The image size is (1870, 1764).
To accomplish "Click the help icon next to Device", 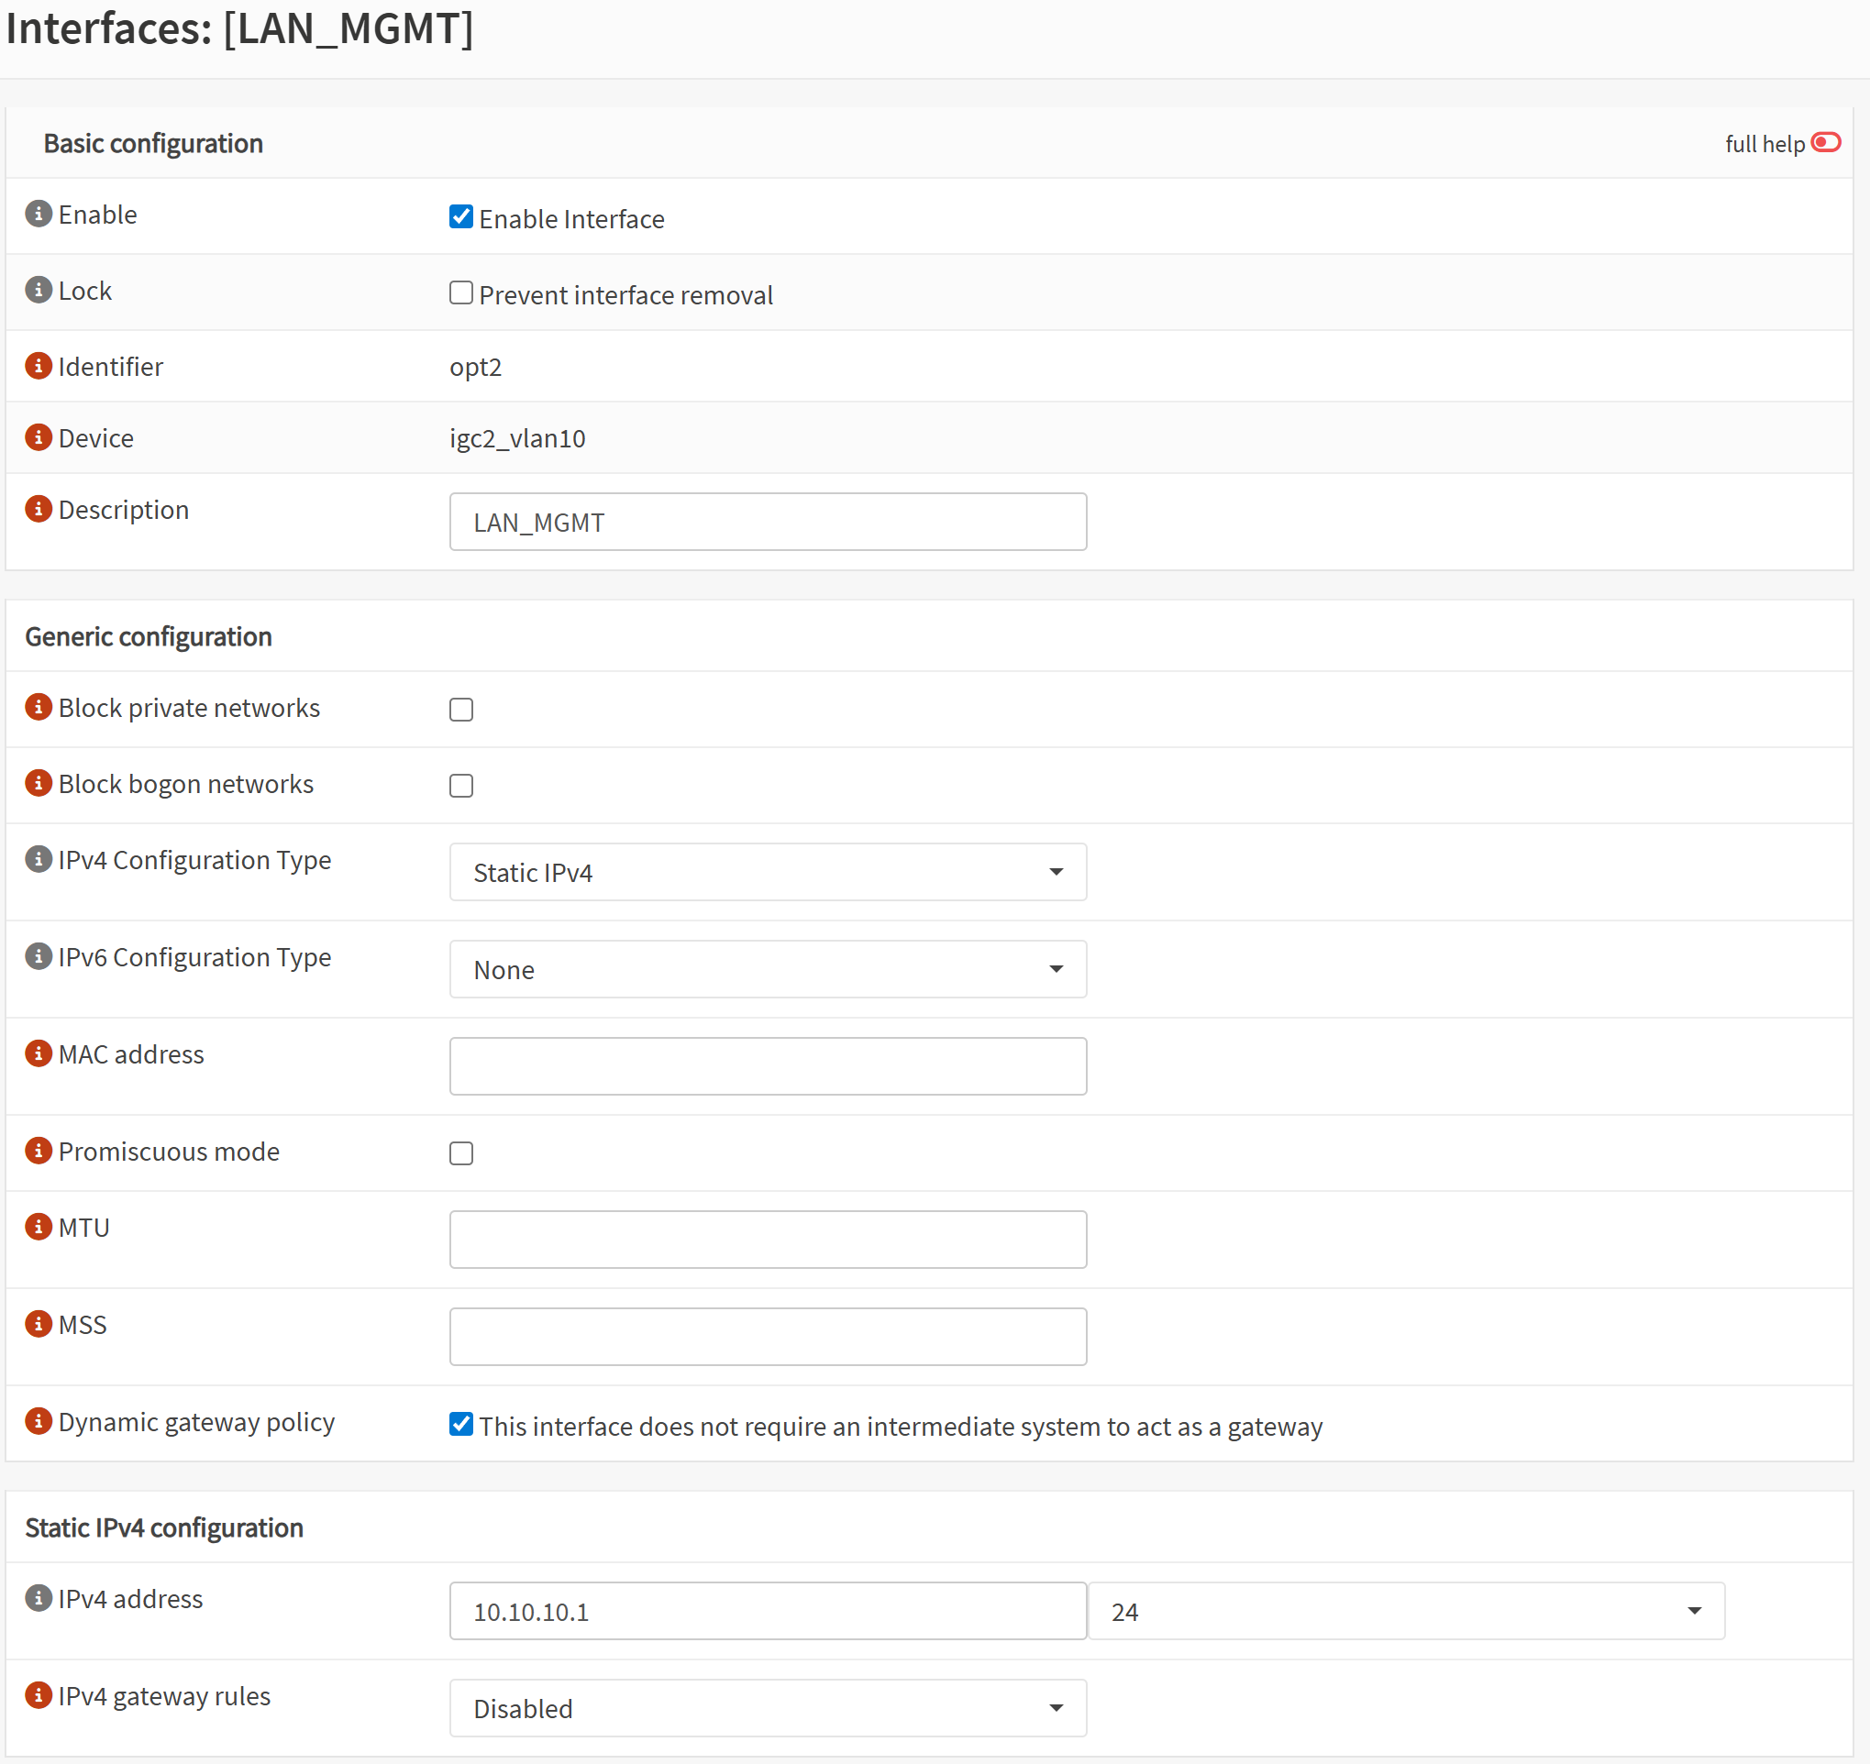I will 38,437.
